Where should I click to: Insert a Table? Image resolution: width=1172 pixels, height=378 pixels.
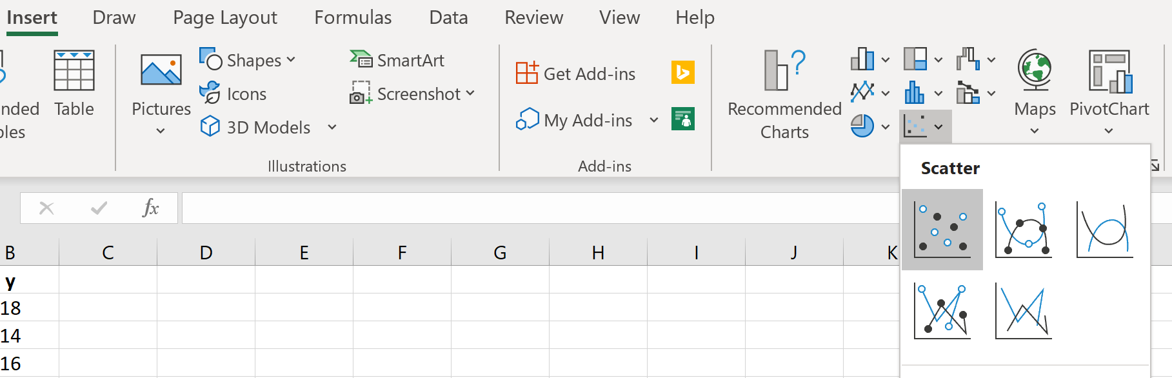(x=74, y=84)
